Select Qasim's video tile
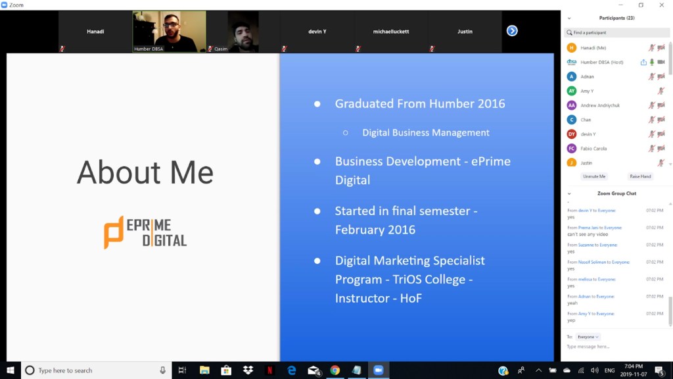Image resolution: width=673 pixels, height=379 pixels. tap(243, 32)
